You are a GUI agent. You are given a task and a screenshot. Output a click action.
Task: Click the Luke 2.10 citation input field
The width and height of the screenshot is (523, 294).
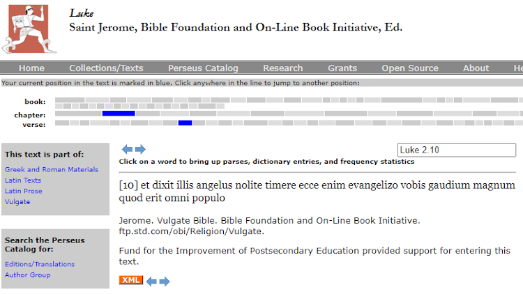coord(457,150)
